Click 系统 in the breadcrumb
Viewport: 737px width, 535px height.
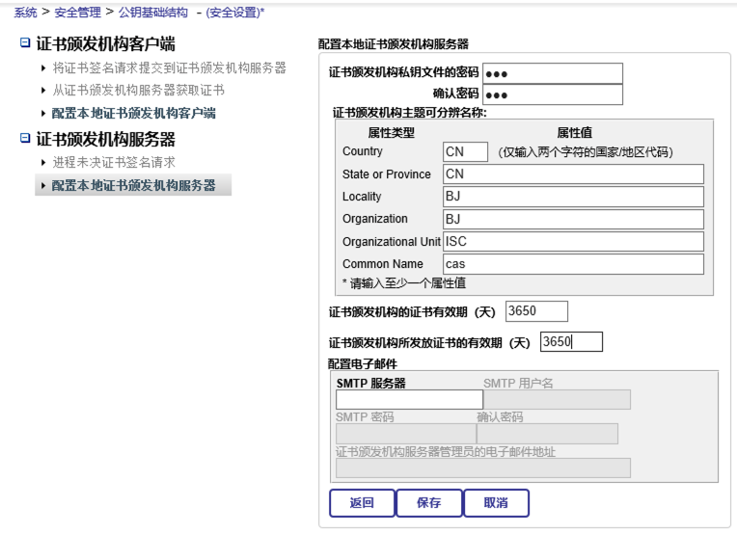point(26,12)
